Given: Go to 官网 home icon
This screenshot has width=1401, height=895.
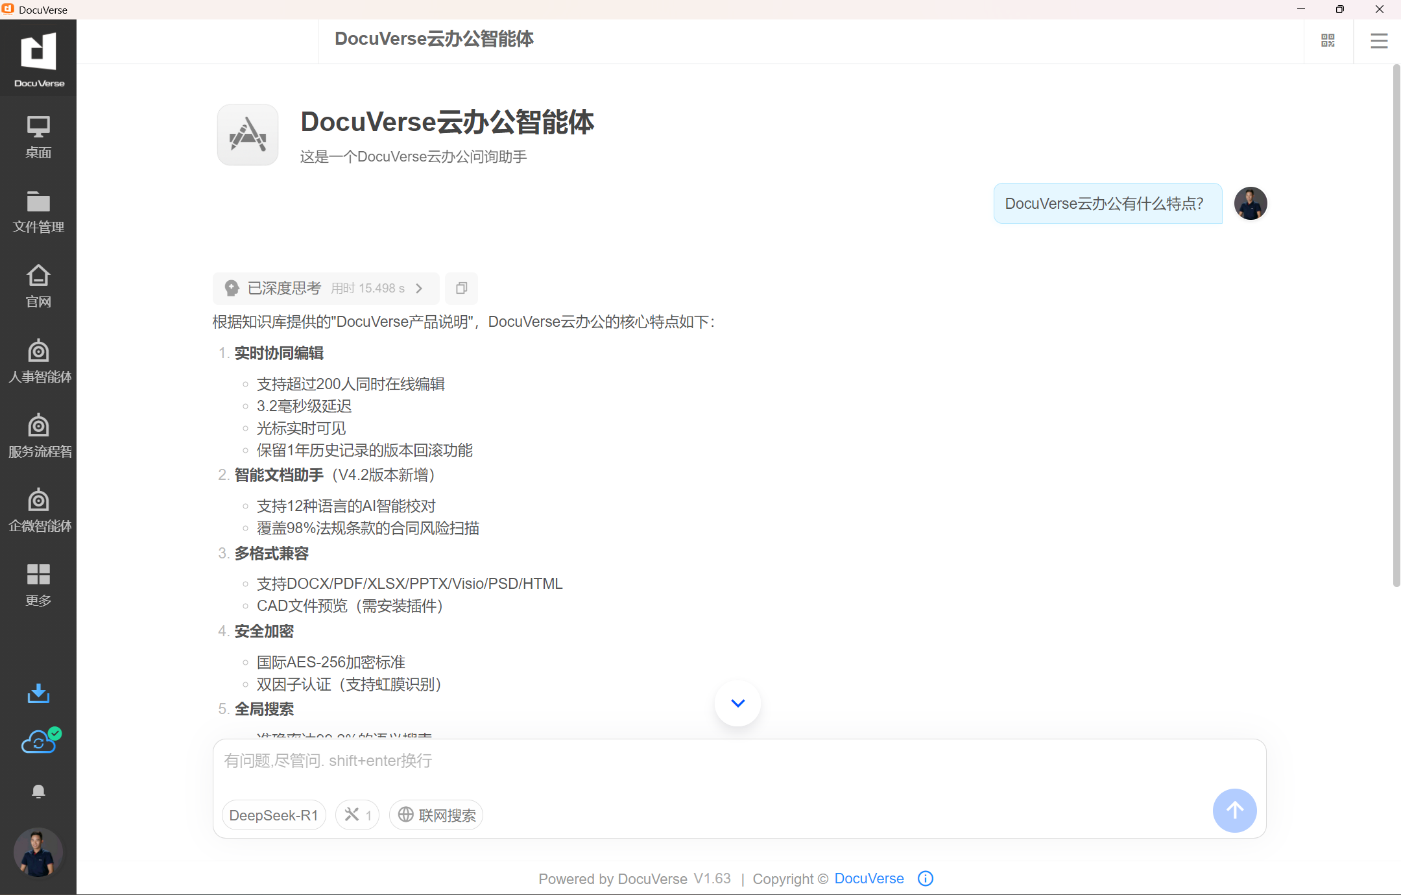Looking at the screenshot, I should click(38, 286).
